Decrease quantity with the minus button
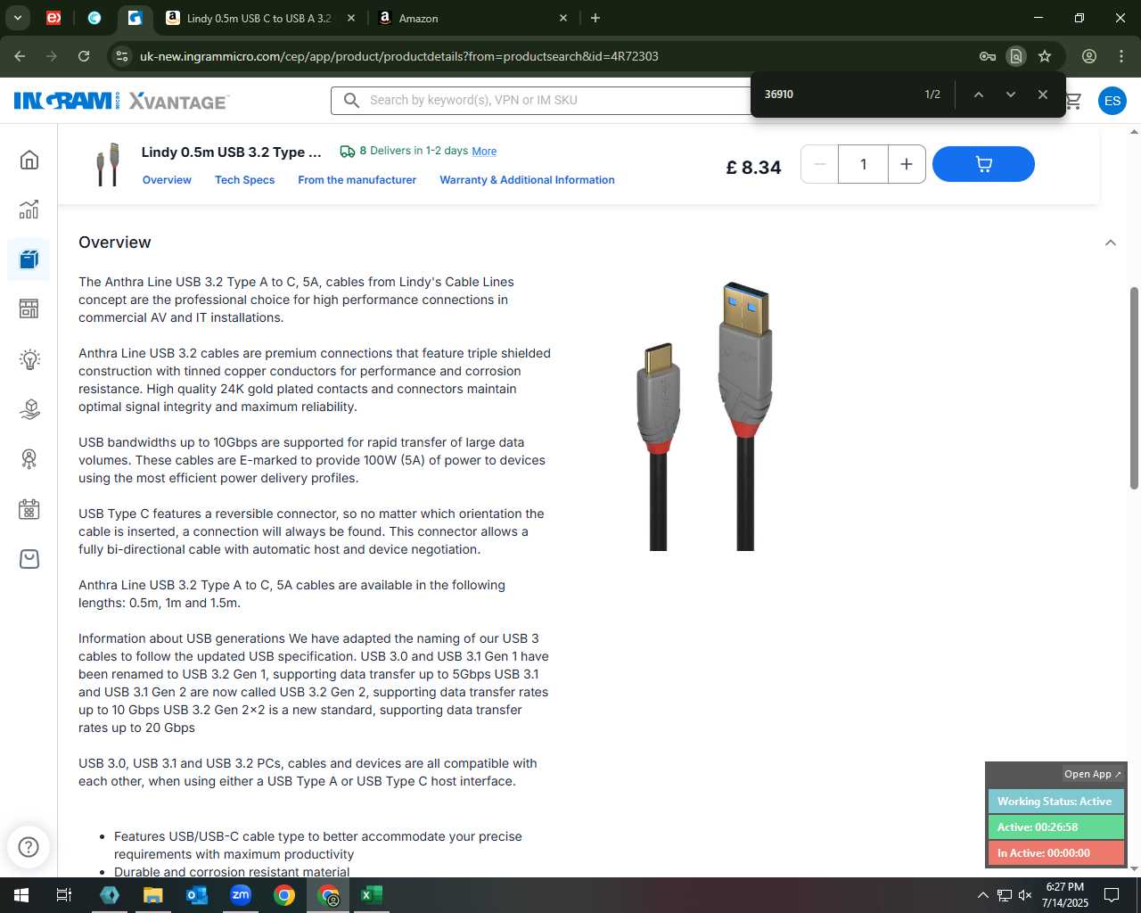 pos(819,164)
